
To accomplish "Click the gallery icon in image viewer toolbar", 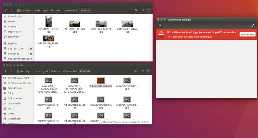I will click(160, 26).
